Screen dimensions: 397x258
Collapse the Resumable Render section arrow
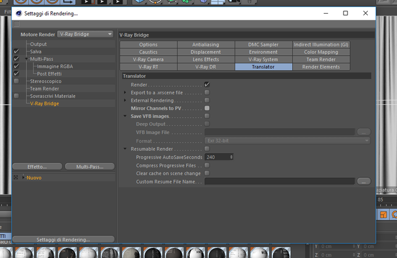[125, 149]
